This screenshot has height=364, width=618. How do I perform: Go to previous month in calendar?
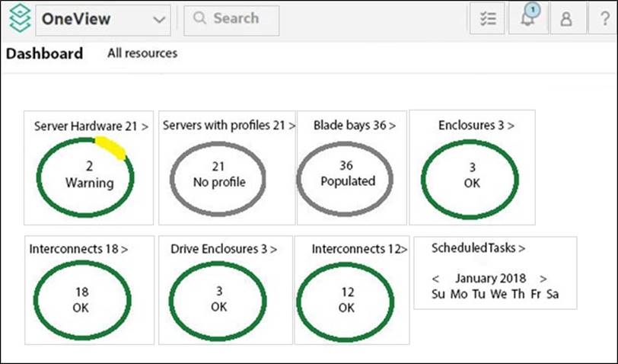436,279
